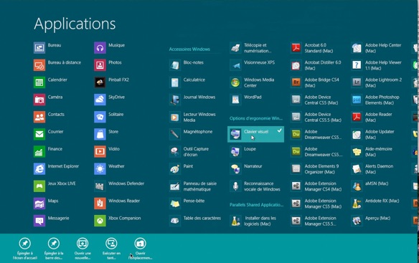Launch Adobe Bridge CS4 (Mac)
Image resolution: width=419 pixels, height=263 pixels.
pos(315,82)
